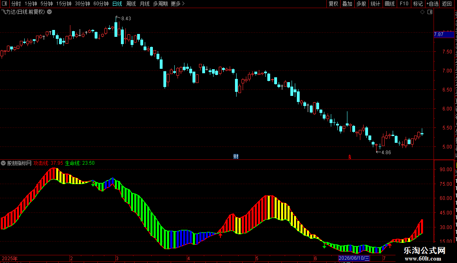457x263 pixels.
Task: Click the 2026/06/10/三 date label
Action: click(354, 258)
